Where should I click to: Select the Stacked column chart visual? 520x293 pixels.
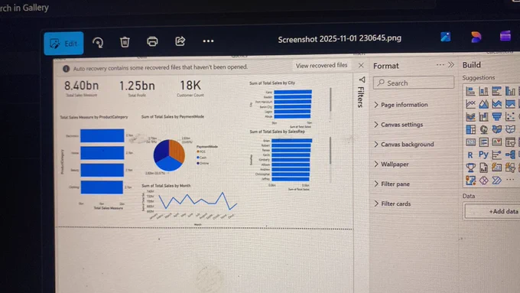(483, 91)
